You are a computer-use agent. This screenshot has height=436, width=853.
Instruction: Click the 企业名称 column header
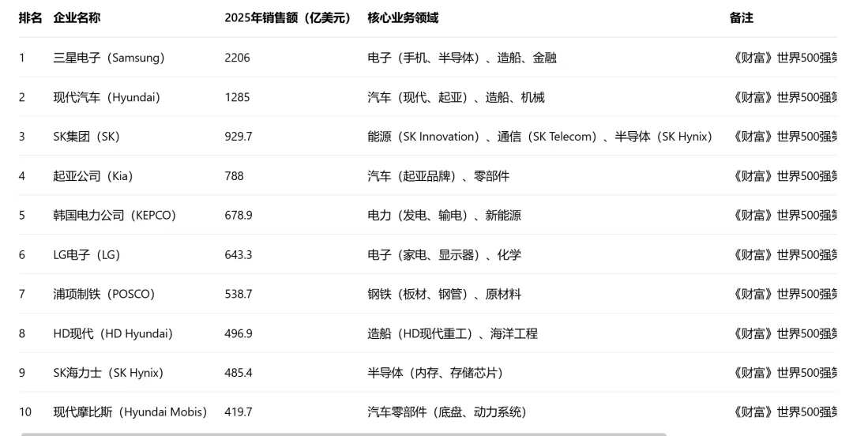pos(77,18)
